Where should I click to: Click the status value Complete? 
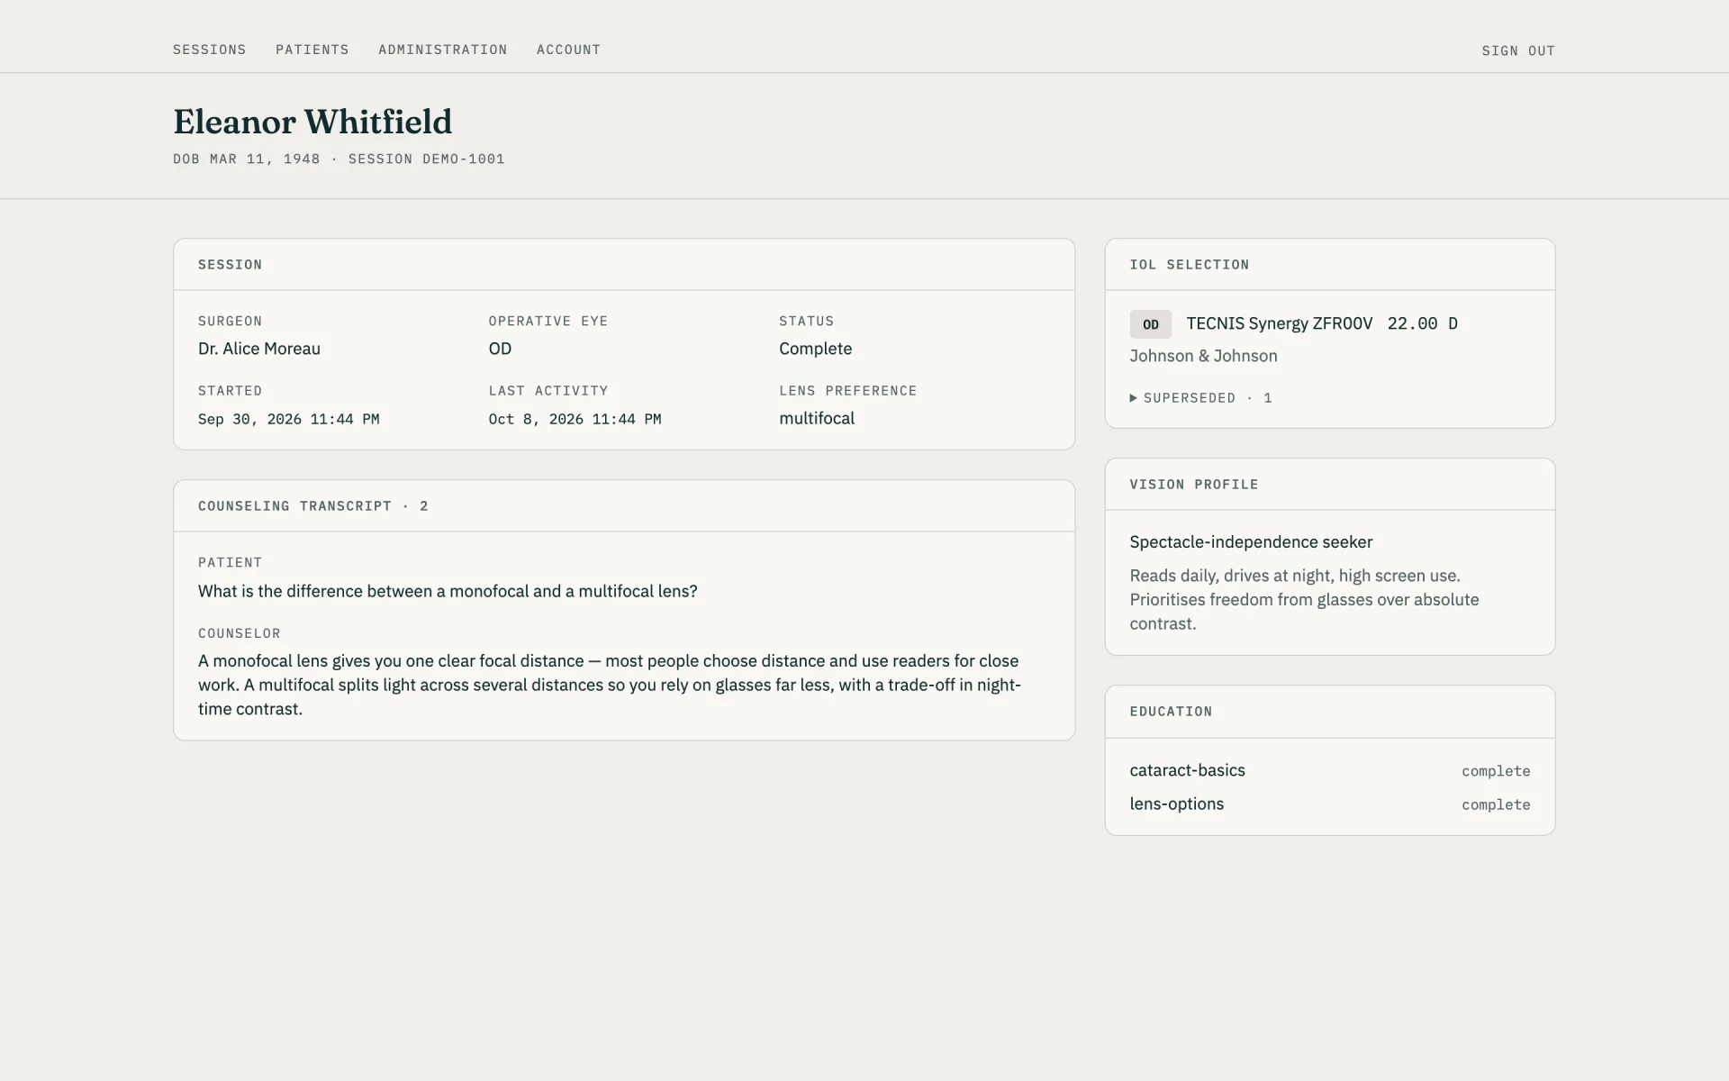pos(815,349)
